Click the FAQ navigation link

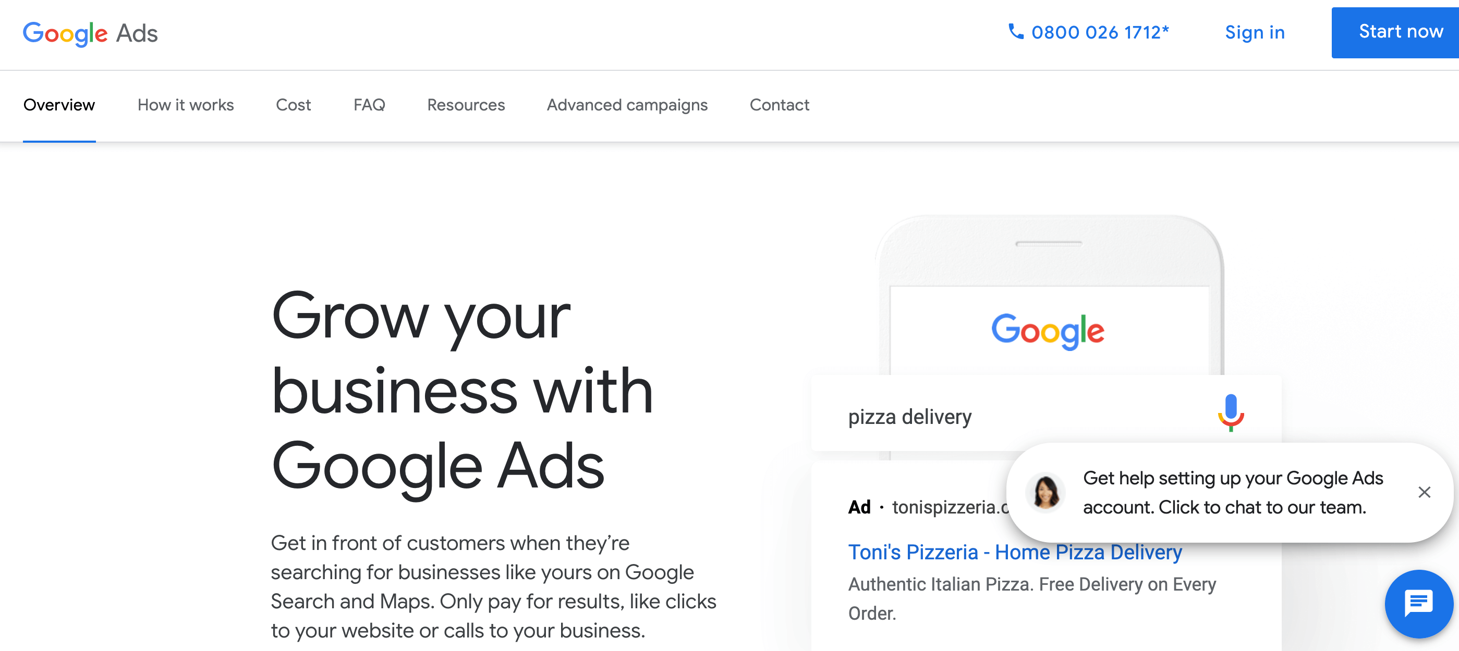[x=369, y=105]
